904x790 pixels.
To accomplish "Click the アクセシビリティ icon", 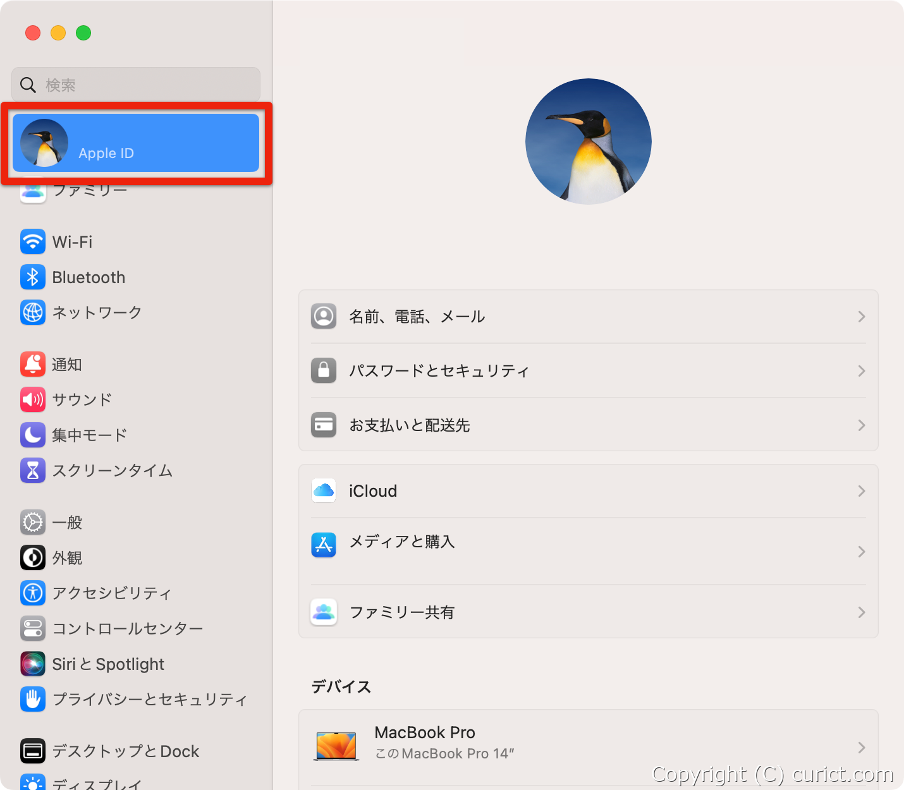I will click(x=33, y=593).
